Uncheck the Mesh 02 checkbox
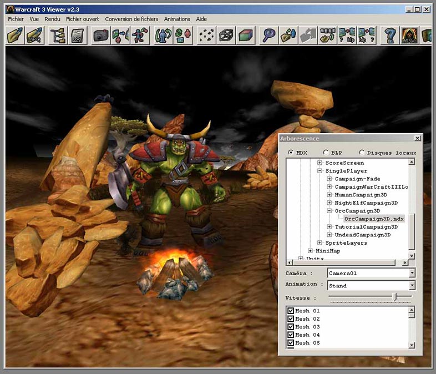 (x=291, y=319)
